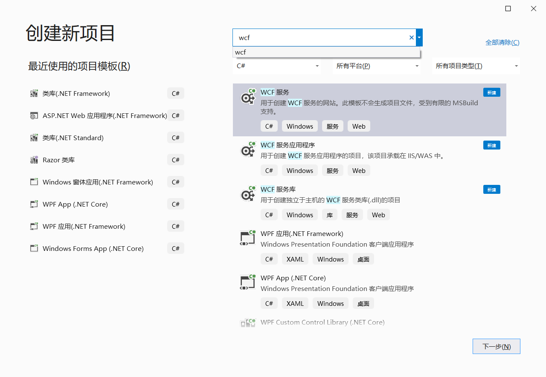546x377 pixels.
Task: Click the C# tag next to Razor 类库
Action: tap(176, 160)
